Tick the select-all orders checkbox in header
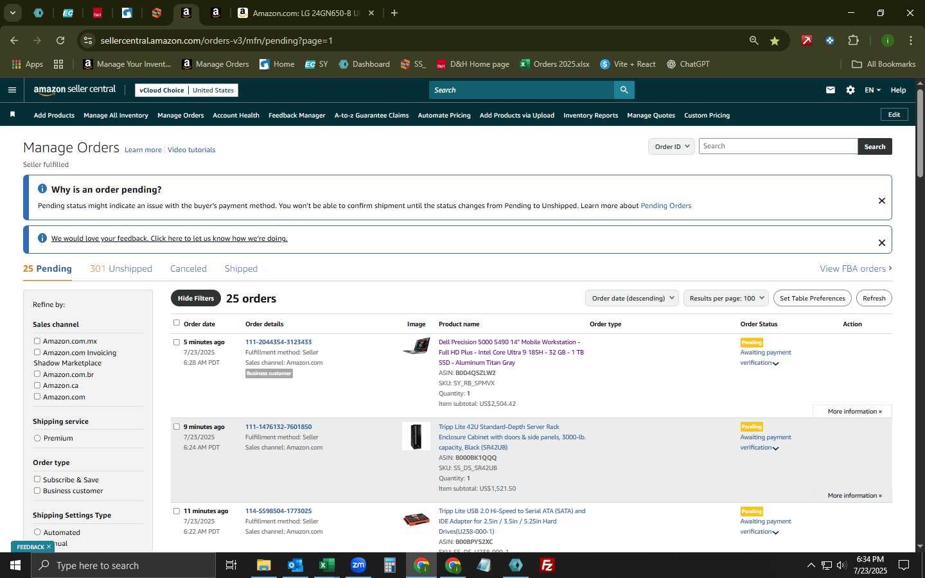The width and height of the screenshot is (925, 578). pyautogui.click(x=177, y=323)
